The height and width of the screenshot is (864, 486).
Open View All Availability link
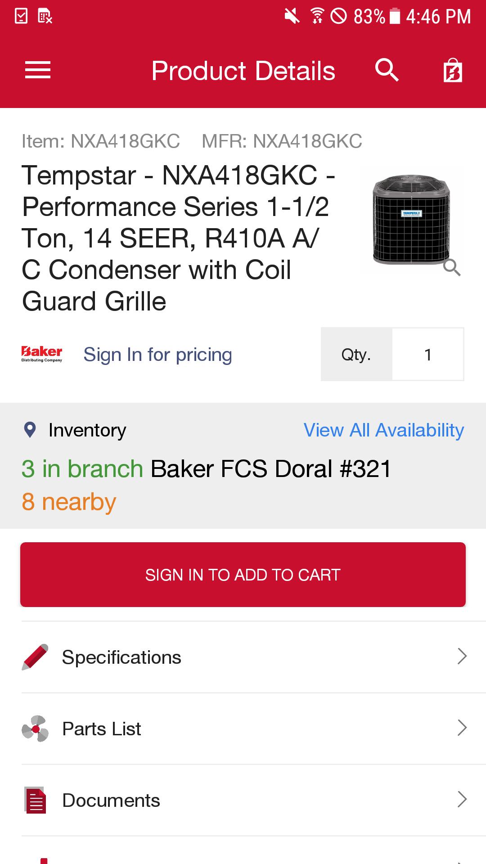click(383, 430)
